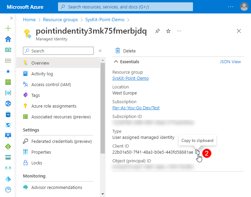Open All resources green grid icon
Image resolution: width=251 pixels, height=197 pixels.
(x=8, y=82)
